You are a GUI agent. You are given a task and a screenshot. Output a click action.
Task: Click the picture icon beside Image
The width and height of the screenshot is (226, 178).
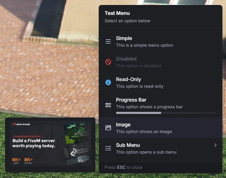click(x=108, y=128)
